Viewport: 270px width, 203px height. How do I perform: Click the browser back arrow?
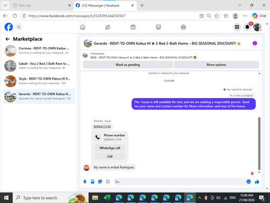tap(5, 16)
